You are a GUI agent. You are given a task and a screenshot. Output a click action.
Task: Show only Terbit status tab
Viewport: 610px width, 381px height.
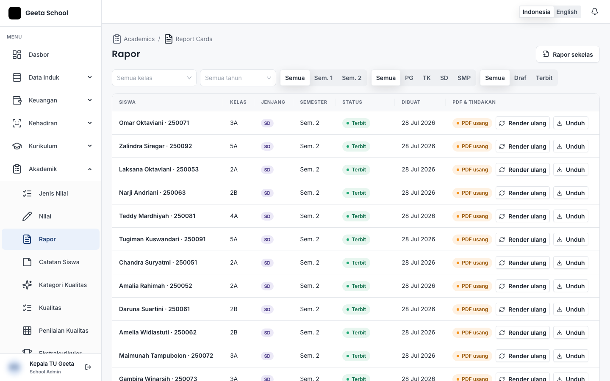(x=544, y=78)
